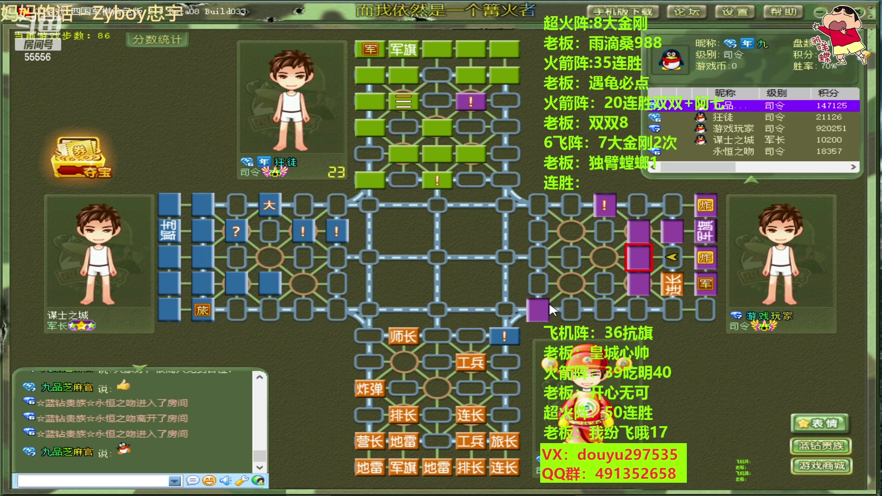Toggle the chat sound speaker icon
The image size is (882, 496).
click(226, 480)
